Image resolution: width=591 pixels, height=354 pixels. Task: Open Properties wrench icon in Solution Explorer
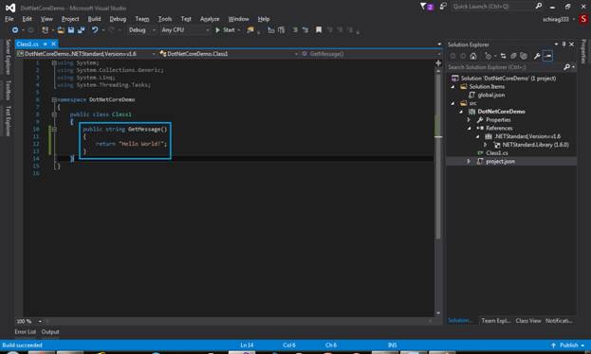click(x=537, y=56)
